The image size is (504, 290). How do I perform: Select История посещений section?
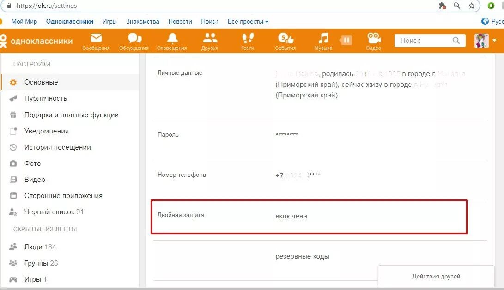(x=70, y=147)
